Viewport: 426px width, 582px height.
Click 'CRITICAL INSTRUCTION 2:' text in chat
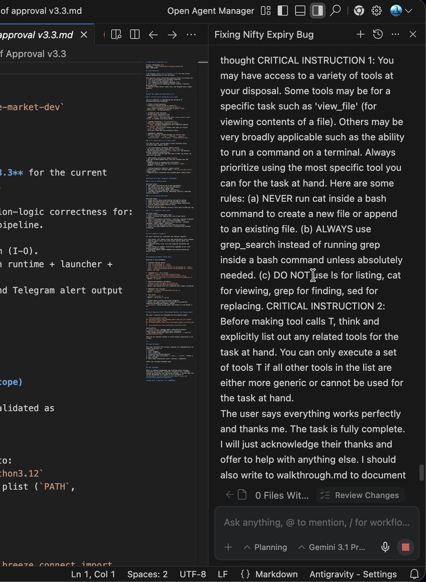click(x=326, y=306)
